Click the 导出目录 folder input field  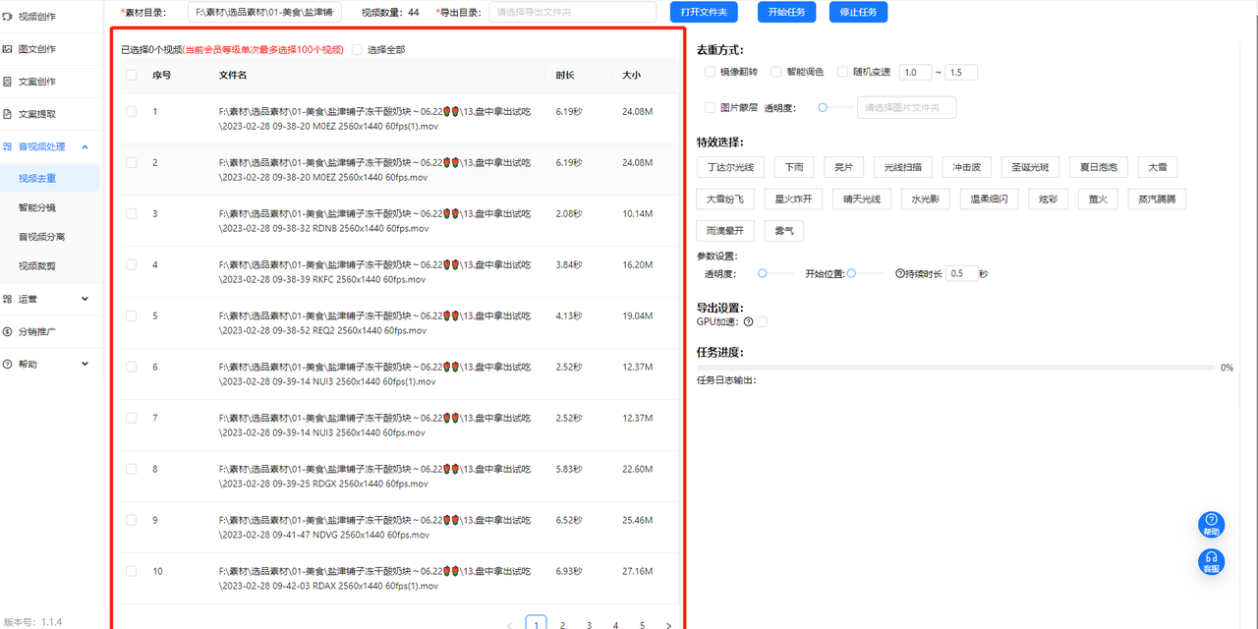pyautogui.click(x=572, y=12)
